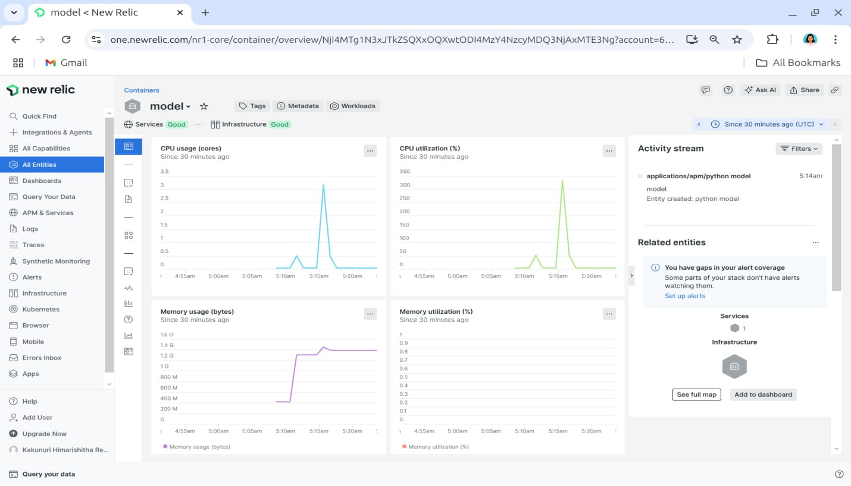Expand the Filters dropdown in Activity stream
This screenshot has width=851, height=486.
[x=799, y=149]
